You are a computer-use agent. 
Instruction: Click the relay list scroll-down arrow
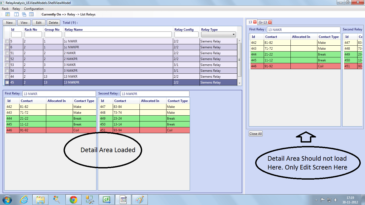coord(239,83)
